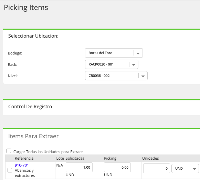This screenshot has height=180, width=200.
Task: Click the 'Picking Items' page title
Action: tap(26, 8)
